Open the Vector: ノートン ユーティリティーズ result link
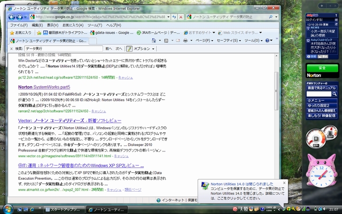 click(x=69, y=120)
